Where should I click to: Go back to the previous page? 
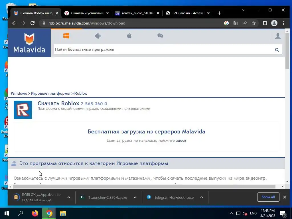coord(14,23)
